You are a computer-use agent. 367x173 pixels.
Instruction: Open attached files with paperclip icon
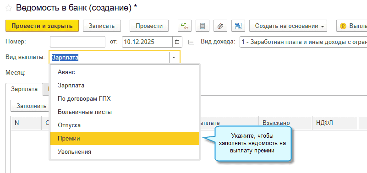(x=220, y=26)
